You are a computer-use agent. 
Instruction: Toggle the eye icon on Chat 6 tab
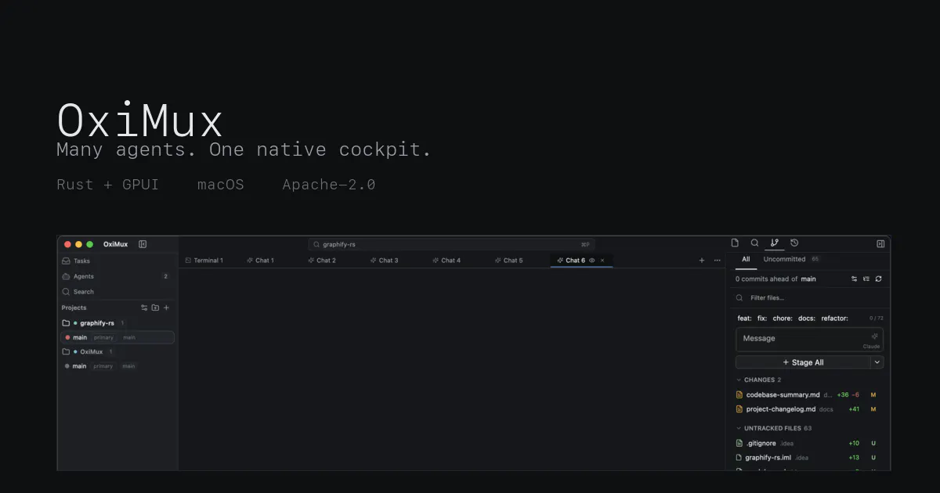click(x=592, y=261)
